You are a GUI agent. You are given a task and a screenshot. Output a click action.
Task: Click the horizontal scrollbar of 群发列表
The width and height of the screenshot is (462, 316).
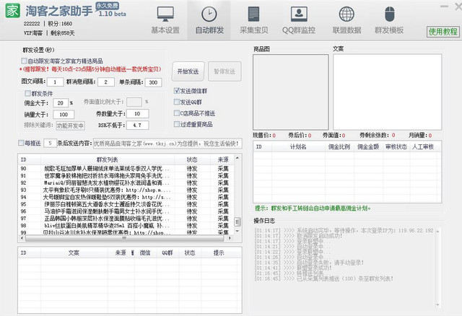tap(124, 238)
